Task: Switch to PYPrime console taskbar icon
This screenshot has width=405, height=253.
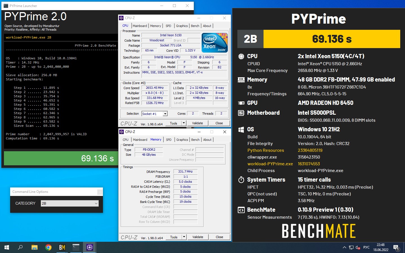Action: (76, 247)
